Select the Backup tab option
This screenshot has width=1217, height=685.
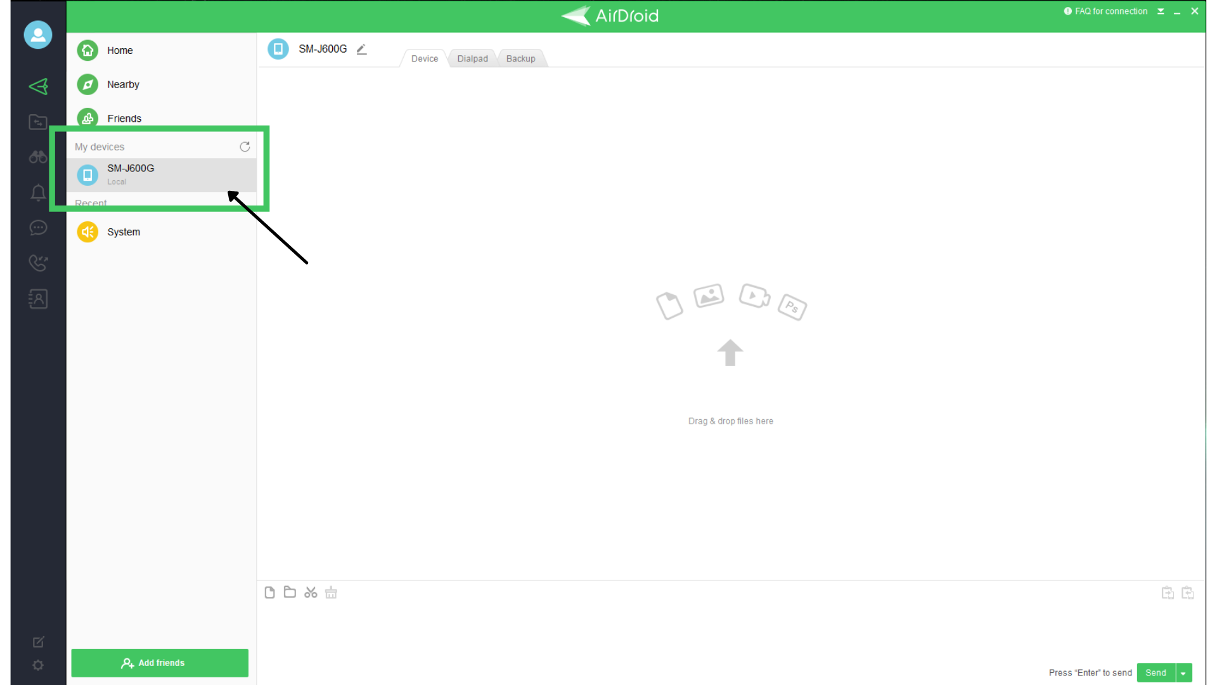tap(520, 58)
